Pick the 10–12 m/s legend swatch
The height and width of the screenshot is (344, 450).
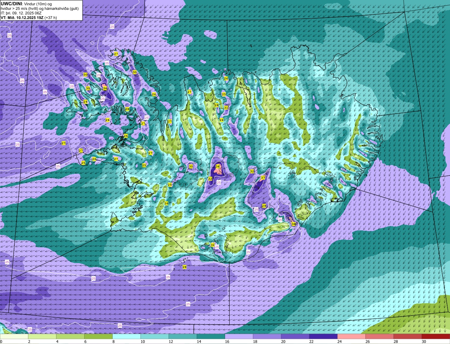[155, 336]
